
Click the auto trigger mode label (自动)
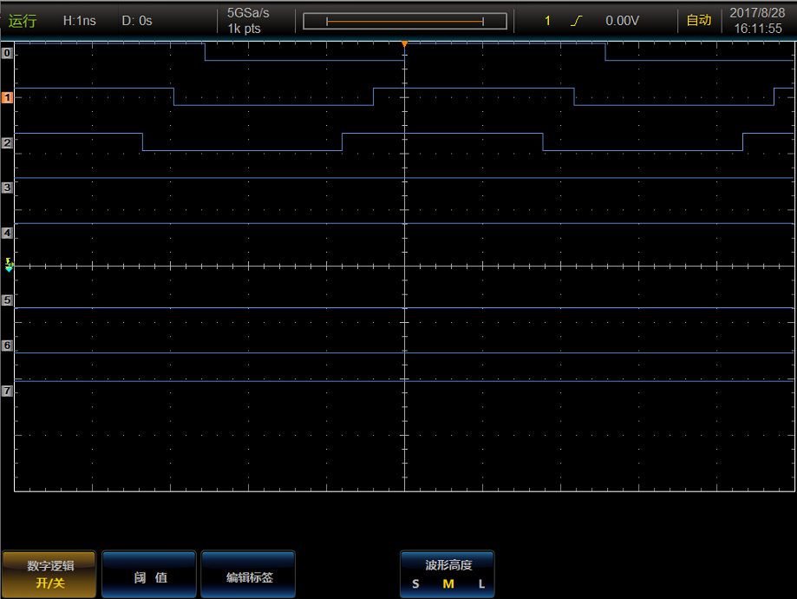point(699,20)
